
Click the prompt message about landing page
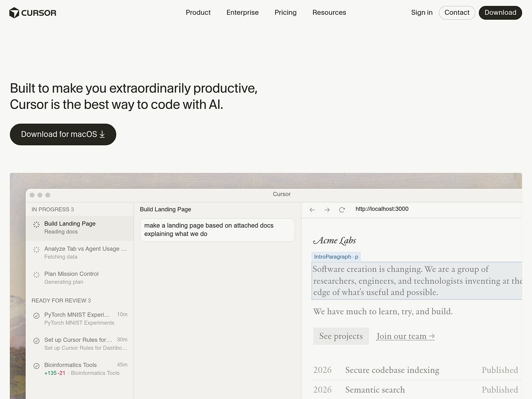[x=218, y=230]
